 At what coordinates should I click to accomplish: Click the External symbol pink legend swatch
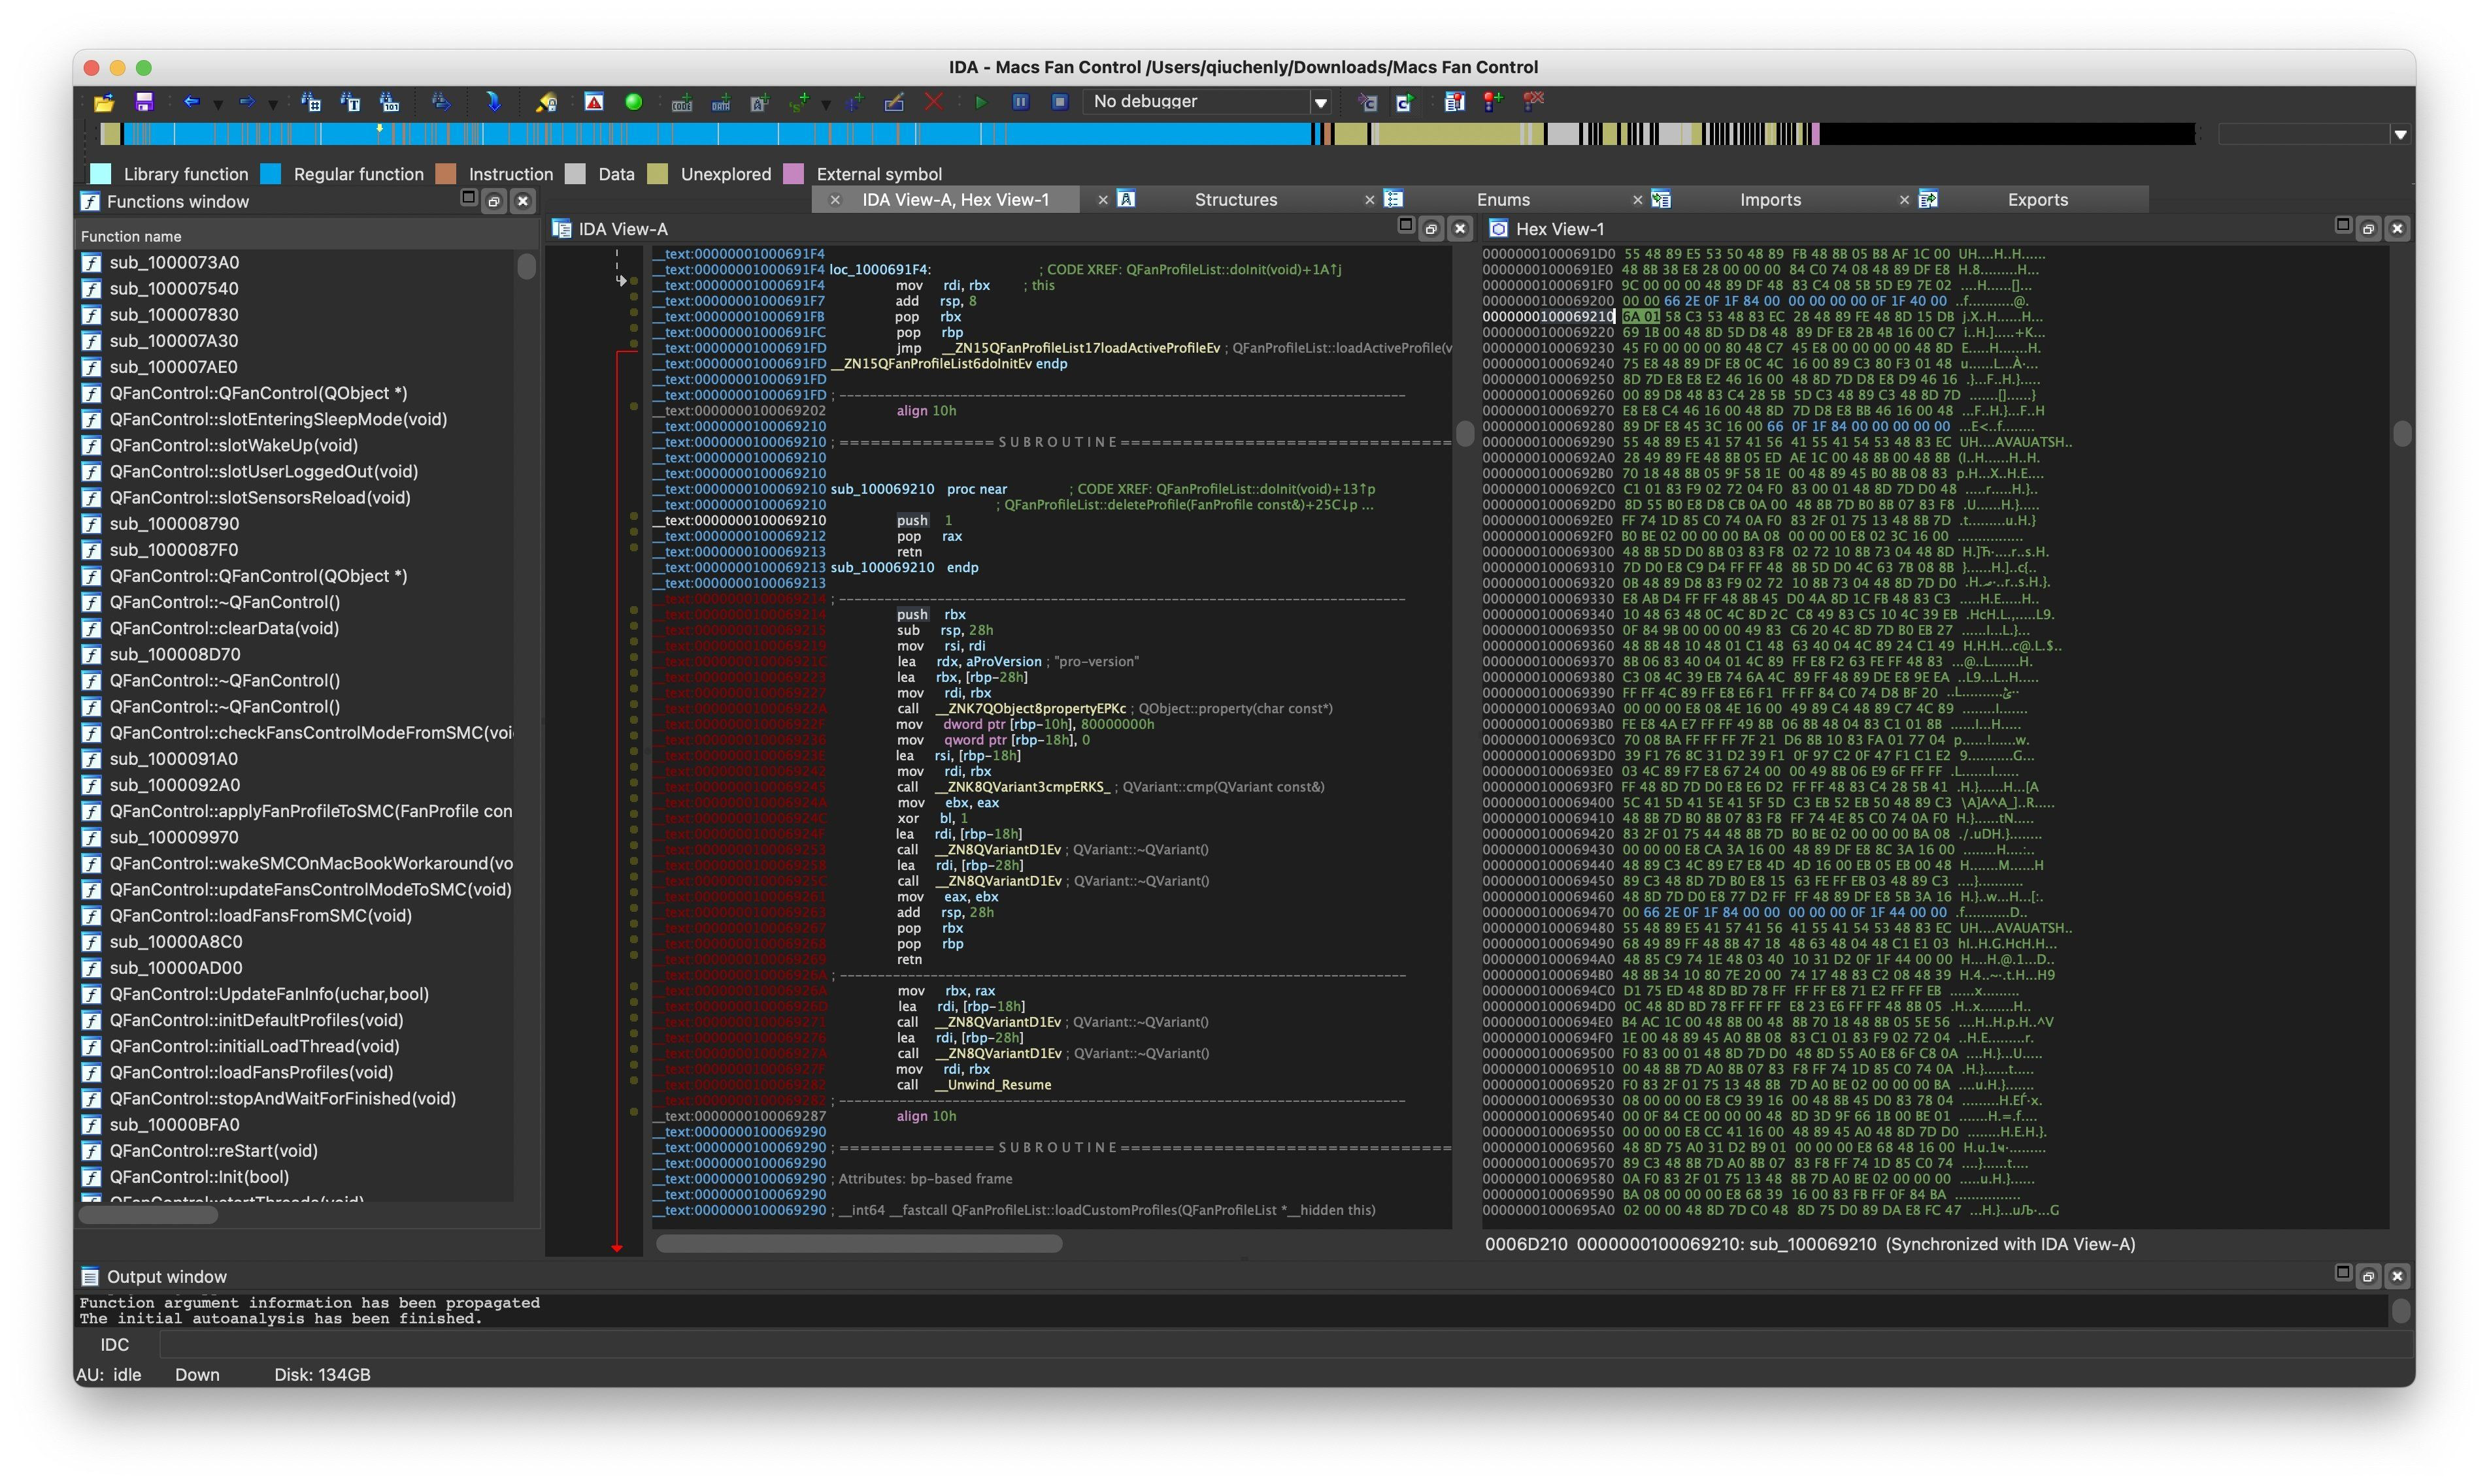click(x=793, y=174)
